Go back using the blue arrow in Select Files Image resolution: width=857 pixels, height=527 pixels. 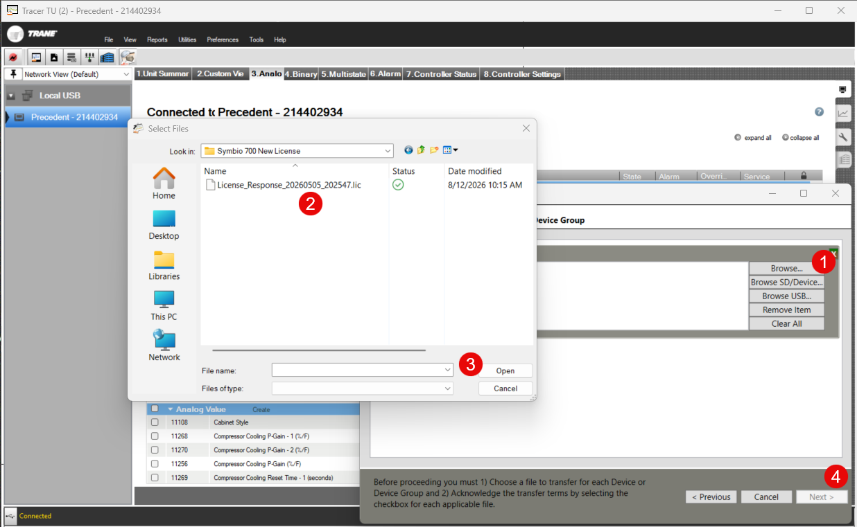(408, 150)
